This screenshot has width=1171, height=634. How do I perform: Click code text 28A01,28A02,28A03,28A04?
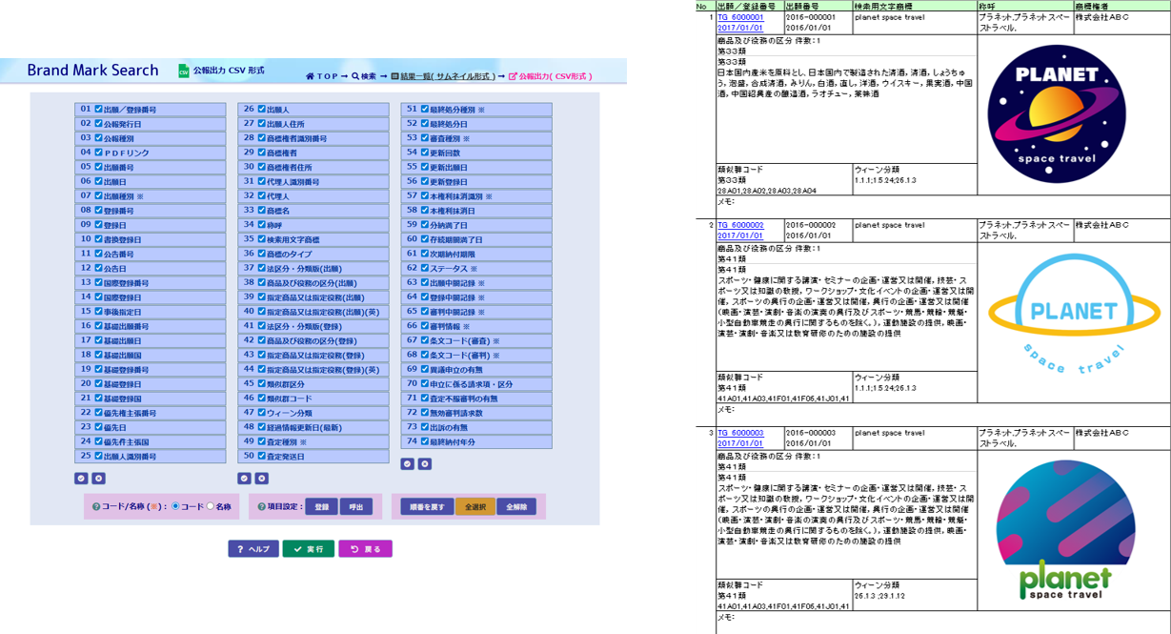pos(766,191)
